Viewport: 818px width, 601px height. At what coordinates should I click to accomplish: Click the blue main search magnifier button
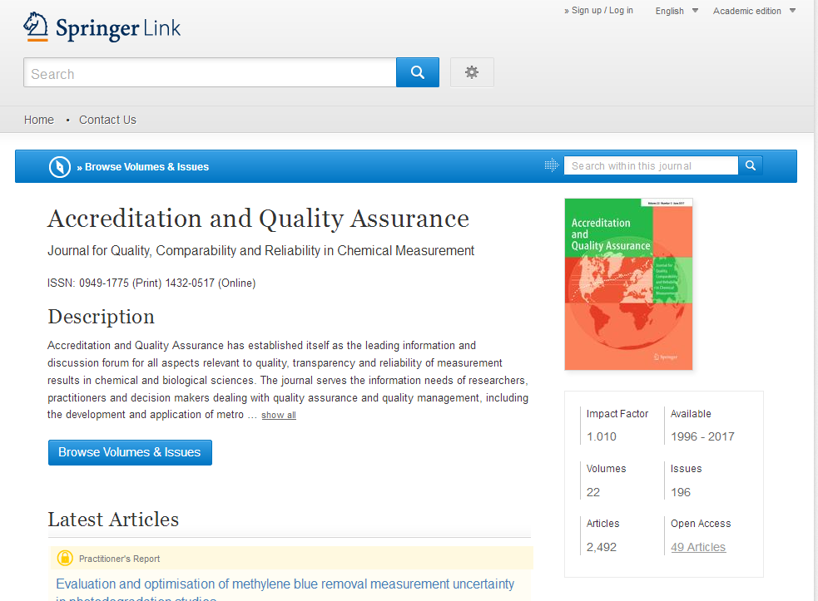(x=418, y=72)
